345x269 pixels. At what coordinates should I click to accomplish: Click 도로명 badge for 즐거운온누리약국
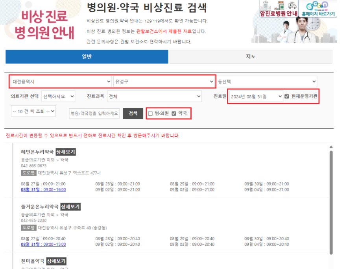pyautogui.click(x=29, y=228)
